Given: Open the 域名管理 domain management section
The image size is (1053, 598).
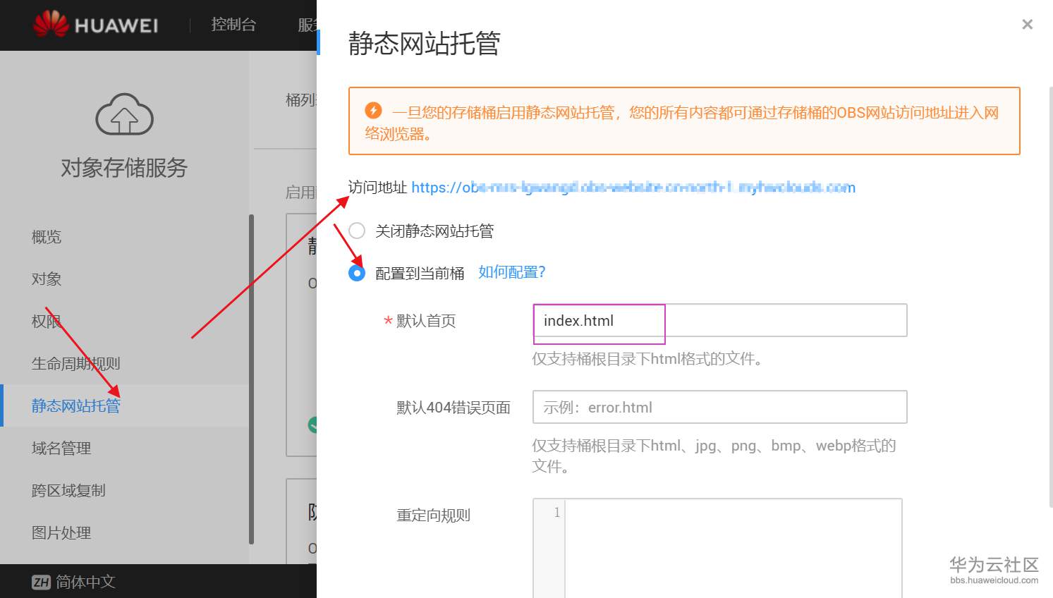Looking at the screenshot, I should tap(61, 448).
